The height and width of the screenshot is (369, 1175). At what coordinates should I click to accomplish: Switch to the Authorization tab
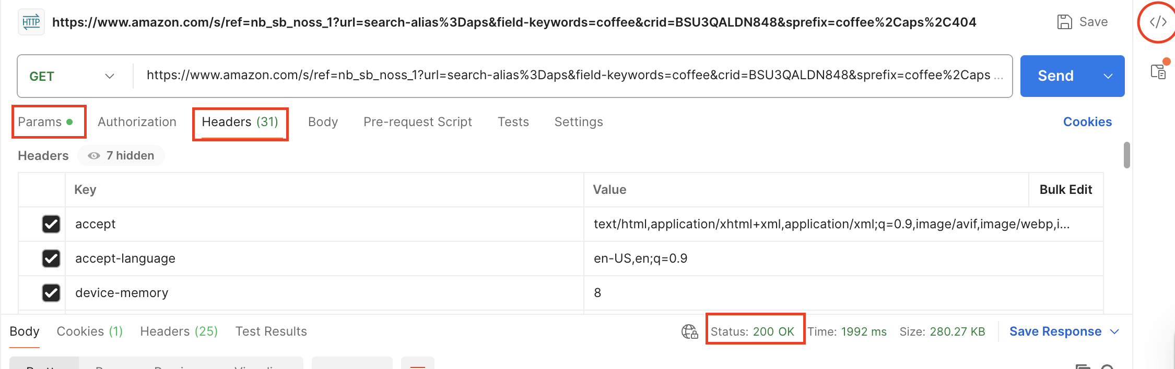[137, 122]
